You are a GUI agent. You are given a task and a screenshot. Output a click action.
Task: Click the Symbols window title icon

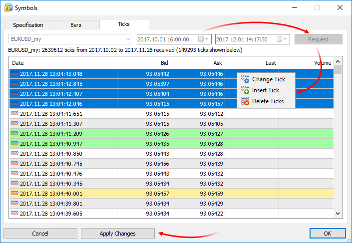[x=8, y=8]
